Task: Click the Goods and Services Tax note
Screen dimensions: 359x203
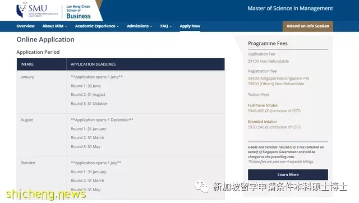Action: click(x=286, y=152)
